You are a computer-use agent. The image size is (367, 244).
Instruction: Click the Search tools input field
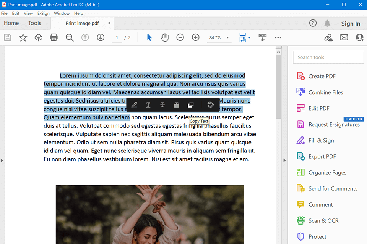pos(328,57)
